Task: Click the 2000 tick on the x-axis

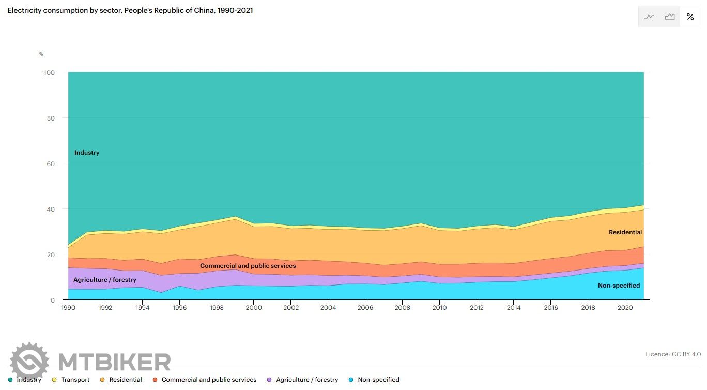Action: [x=254, y=307]
